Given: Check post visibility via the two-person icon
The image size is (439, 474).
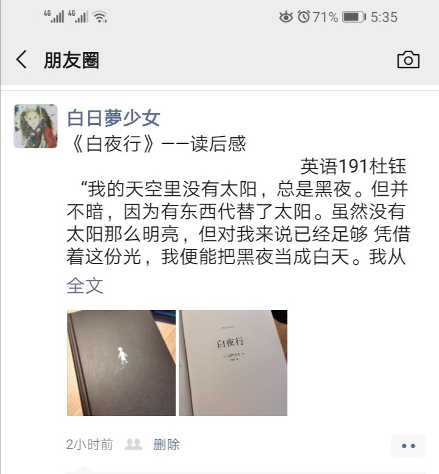Looking at the screenshot, I should [x=134, y=444].
